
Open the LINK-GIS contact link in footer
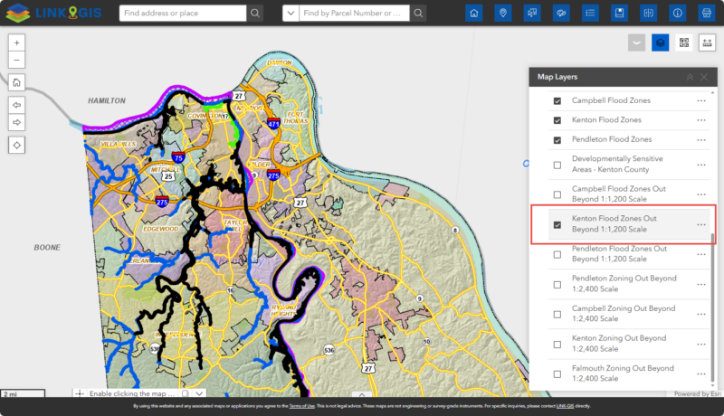pyautogui.click(x=565, y=406)
